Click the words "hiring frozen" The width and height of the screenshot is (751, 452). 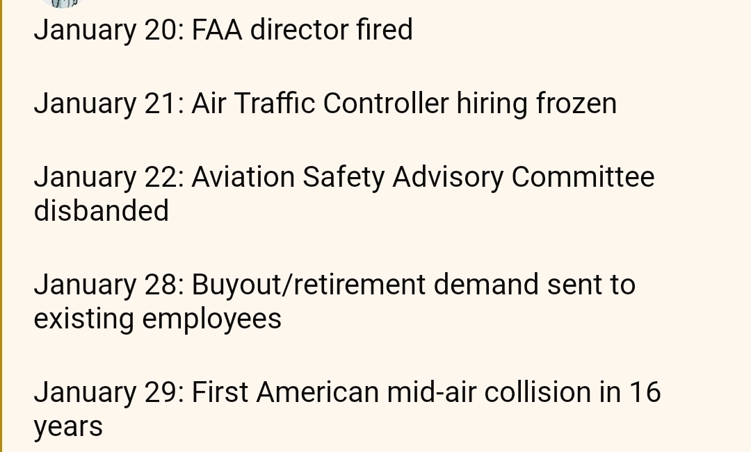(536, 104)
